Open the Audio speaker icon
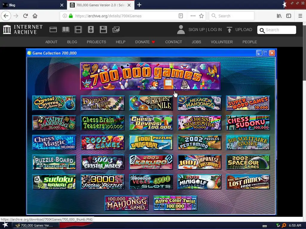This screenshot has width=306, height=229. (x=91, y=30)
